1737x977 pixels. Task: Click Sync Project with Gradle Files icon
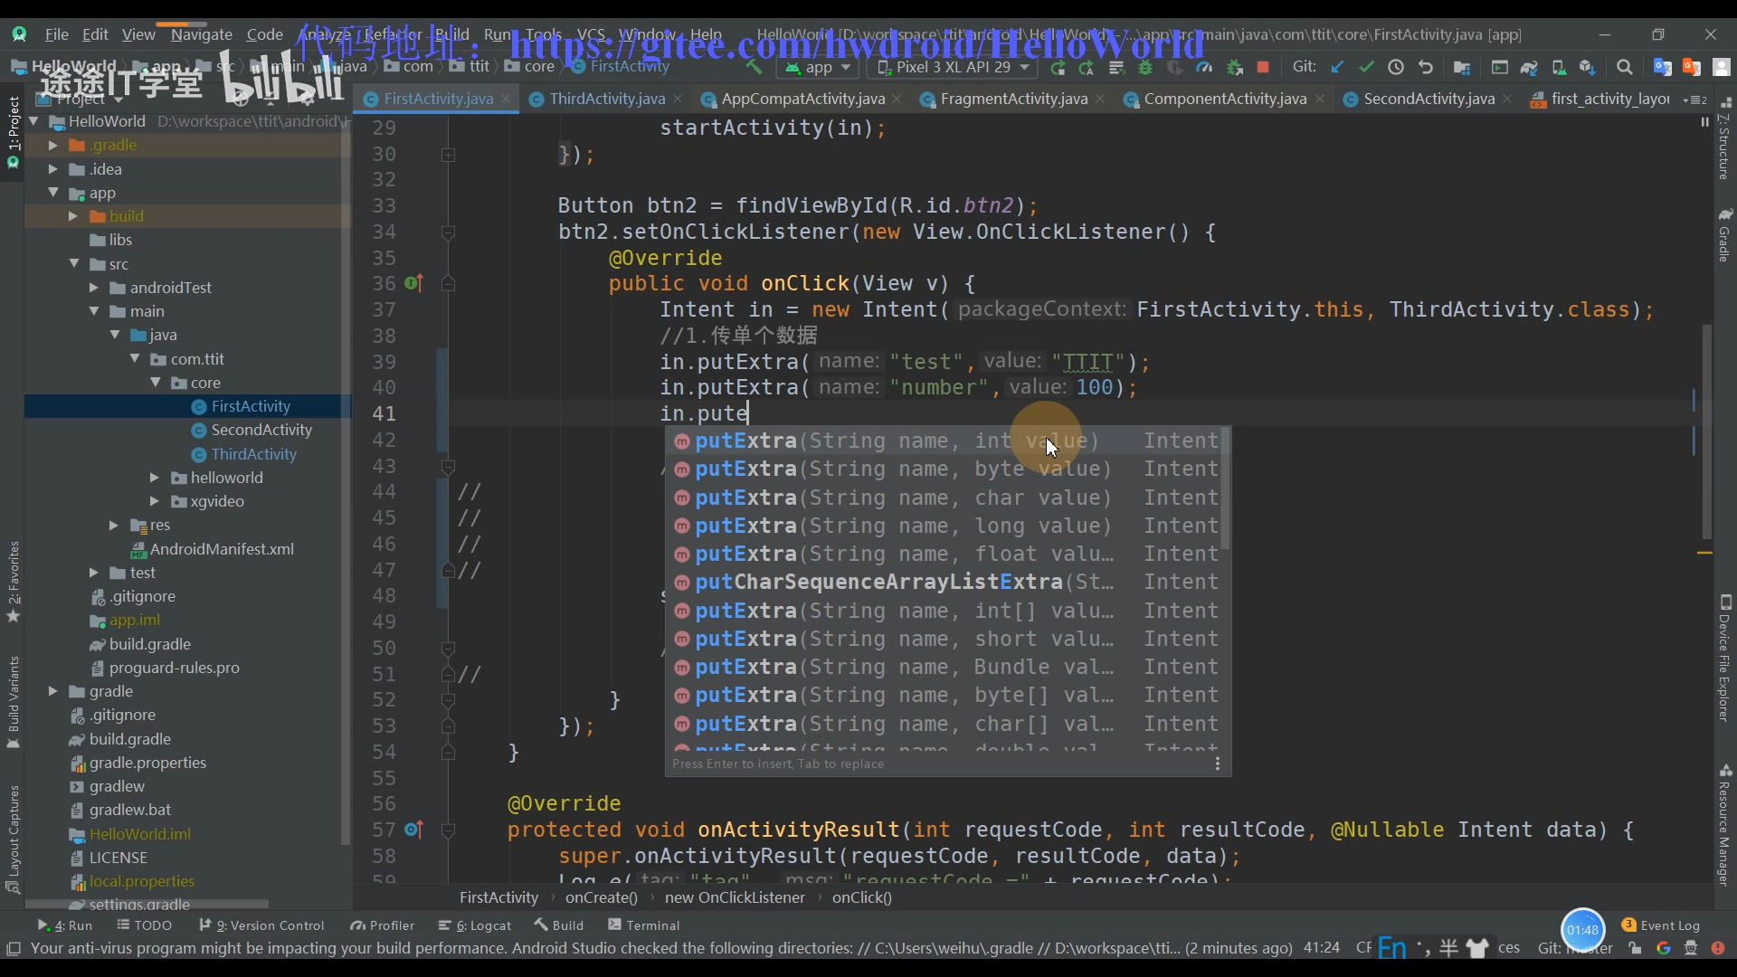coord(1529,67)
